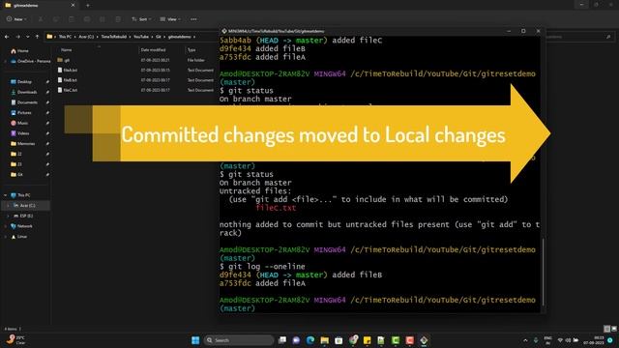Open OneDrive - Personal in navigation pane
The height and width of the screenshot is (348, 619).
tap(31, 61)
